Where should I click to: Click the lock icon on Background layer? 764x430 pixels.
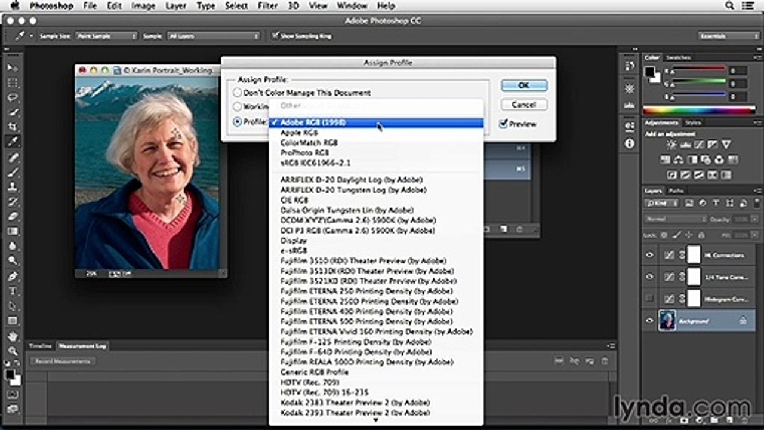coord(743,321)
